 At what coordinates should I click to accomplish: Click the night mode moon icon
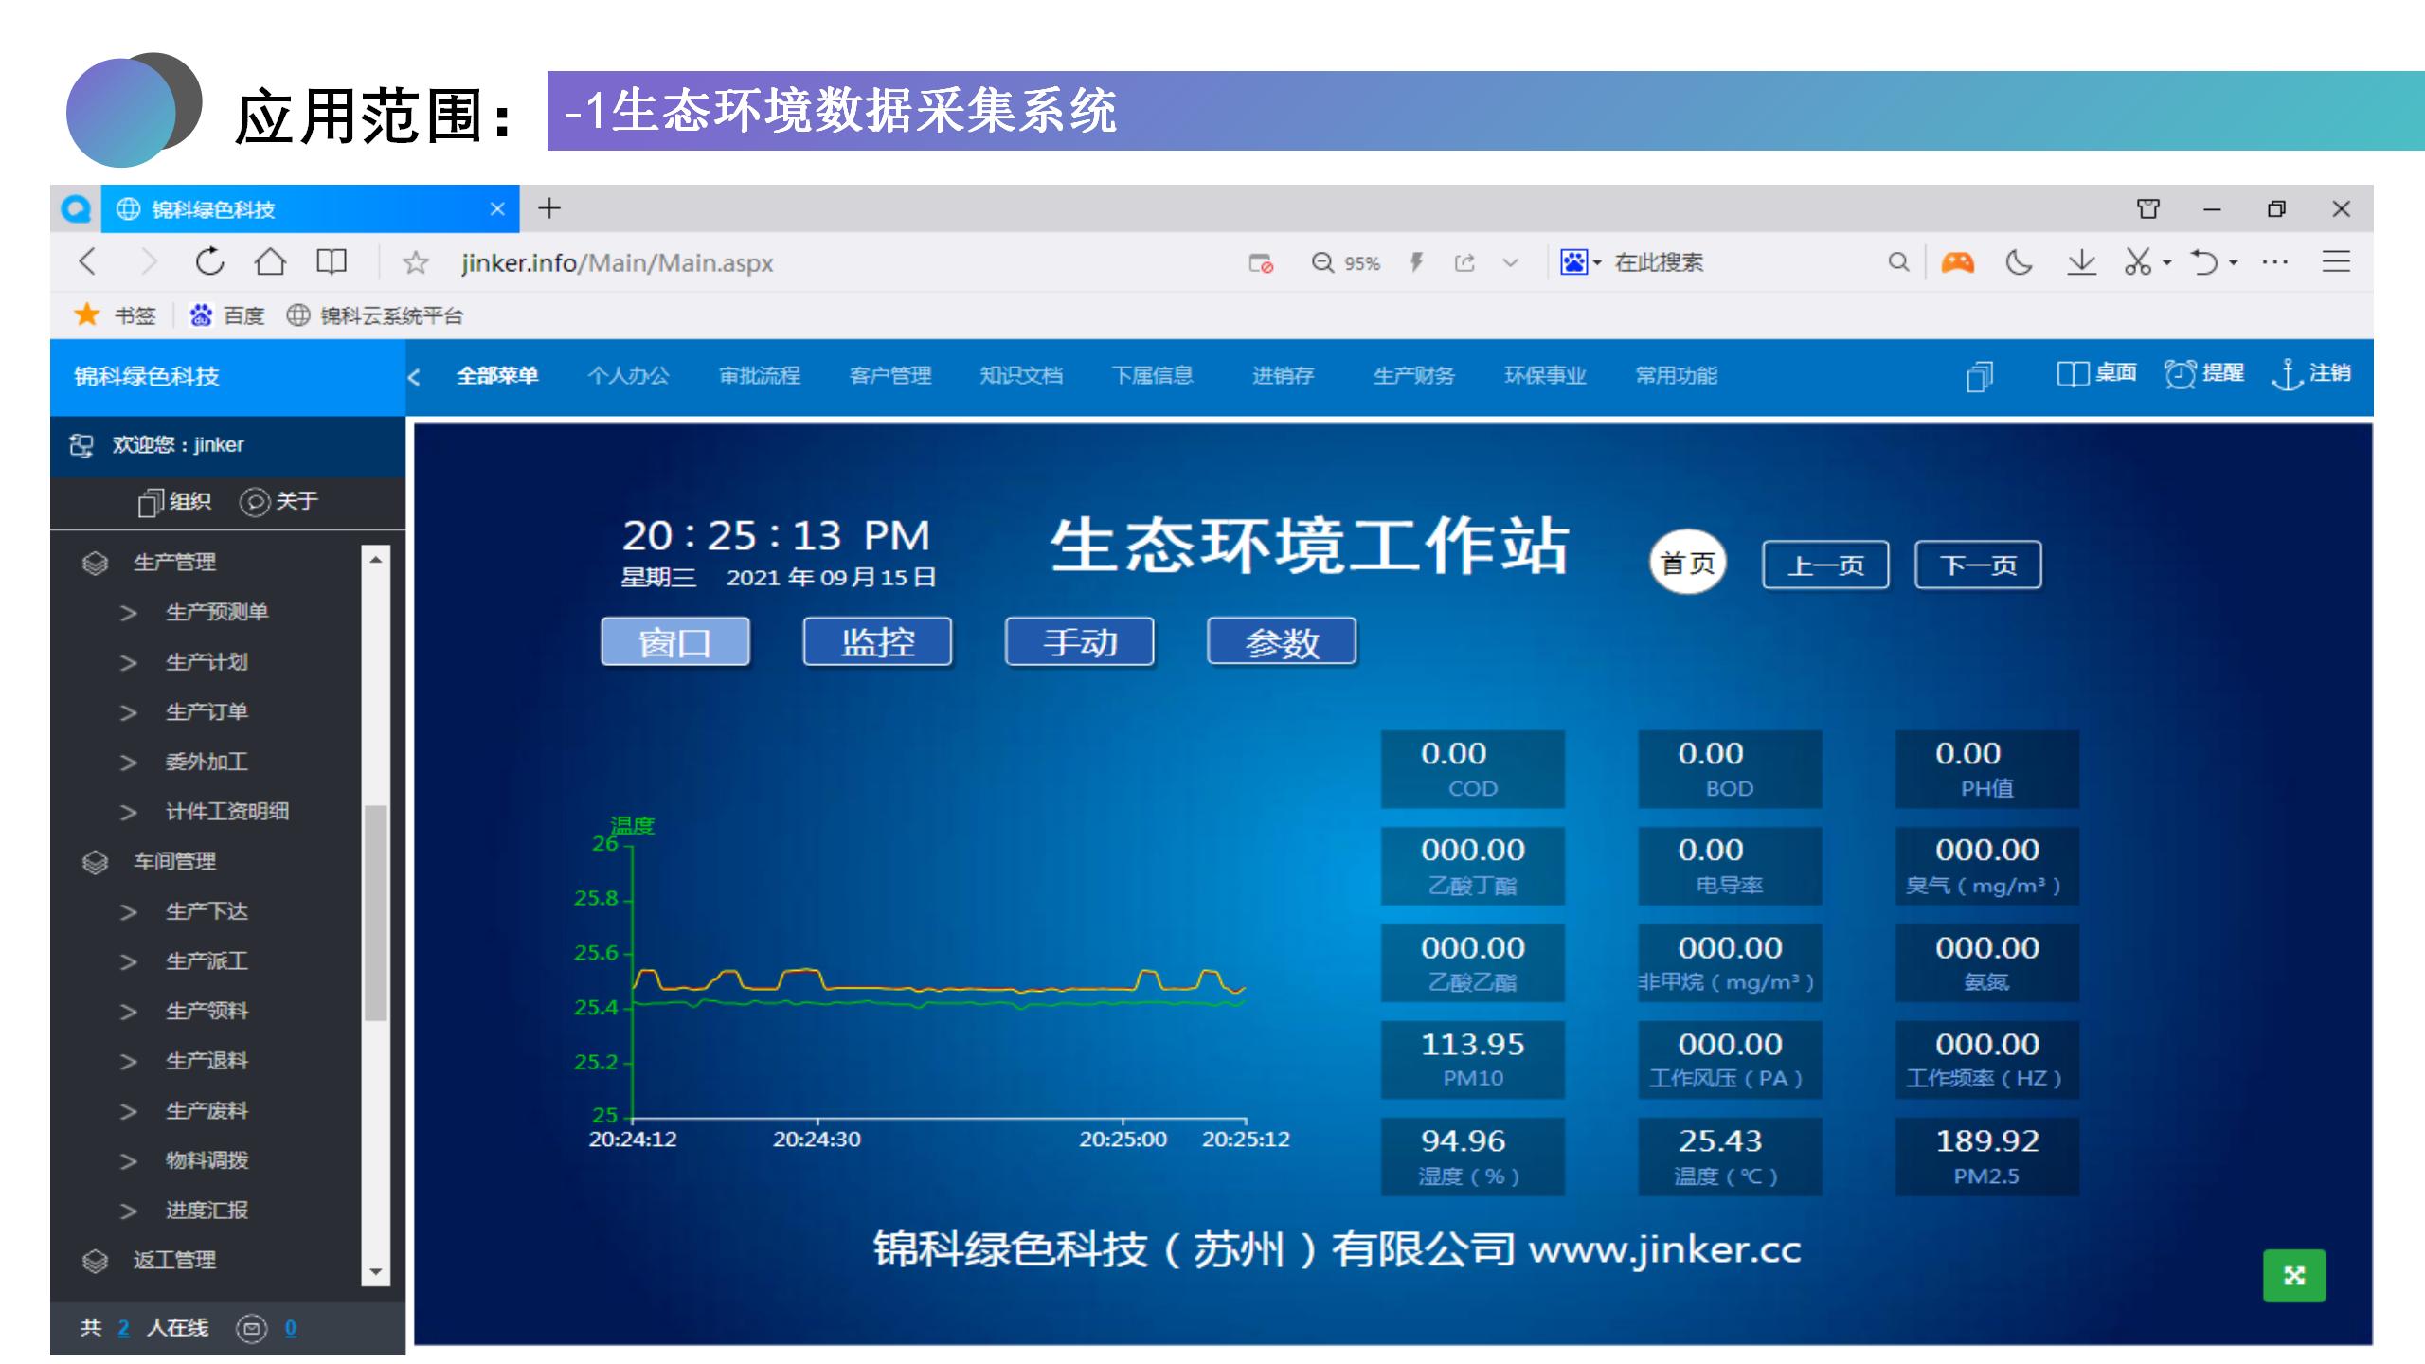2019,262
